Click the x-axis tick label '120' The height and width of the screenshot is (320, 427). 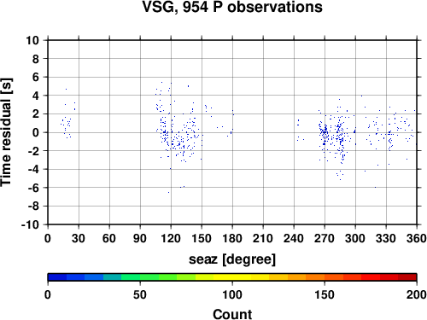(171, 238)
